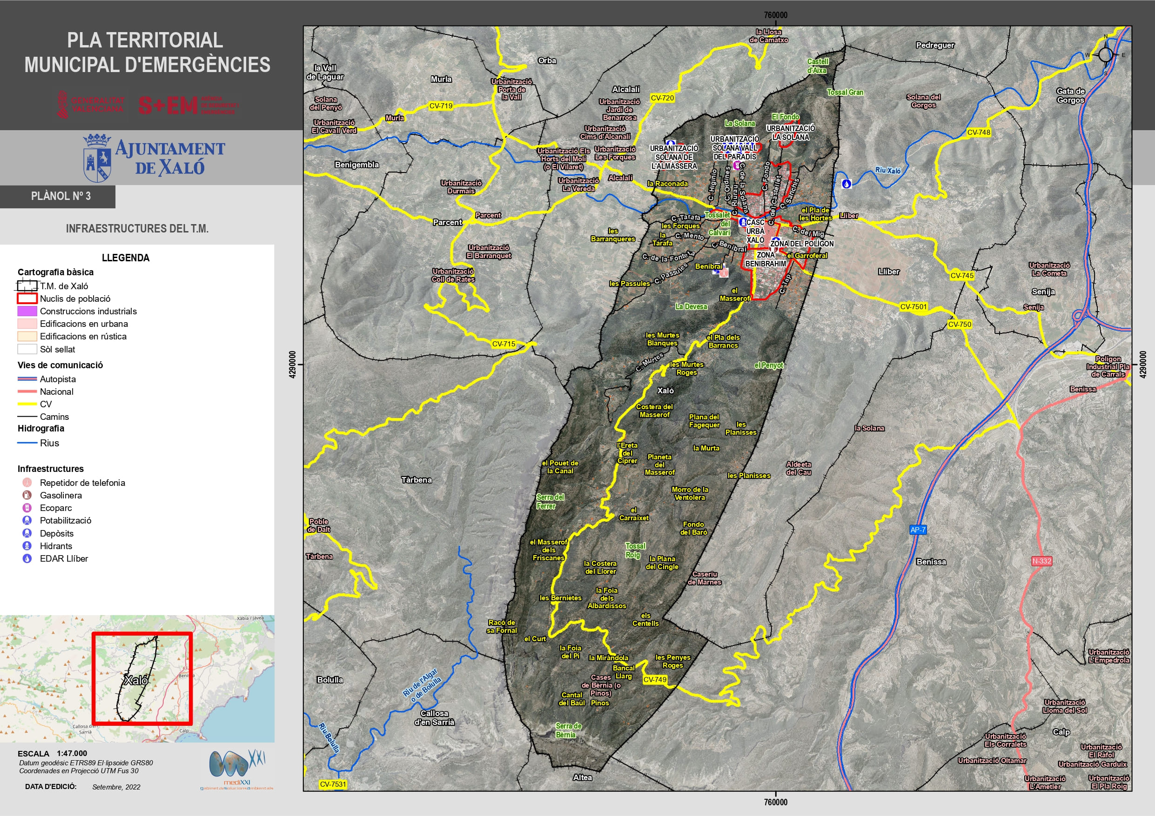Image resolution: width=1155 pixels, height=816 pixels.
Task: Click the Repetidor de telefonia legend icon
Action: click(x=27, y=483)
